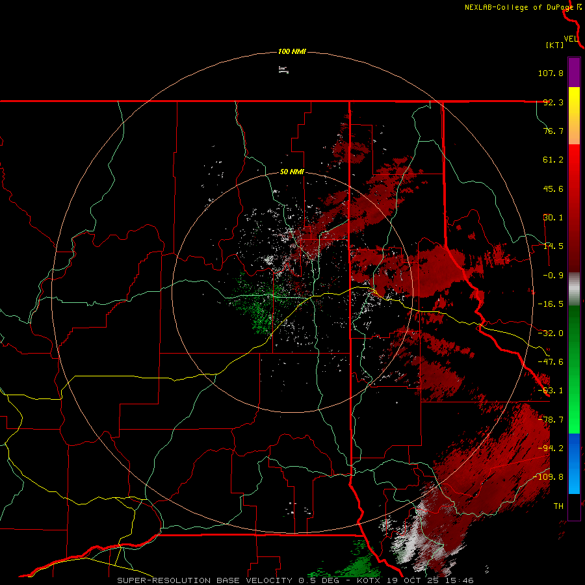
Task: Click the -0.9 velocity scale value
Action: coord(553,276)
